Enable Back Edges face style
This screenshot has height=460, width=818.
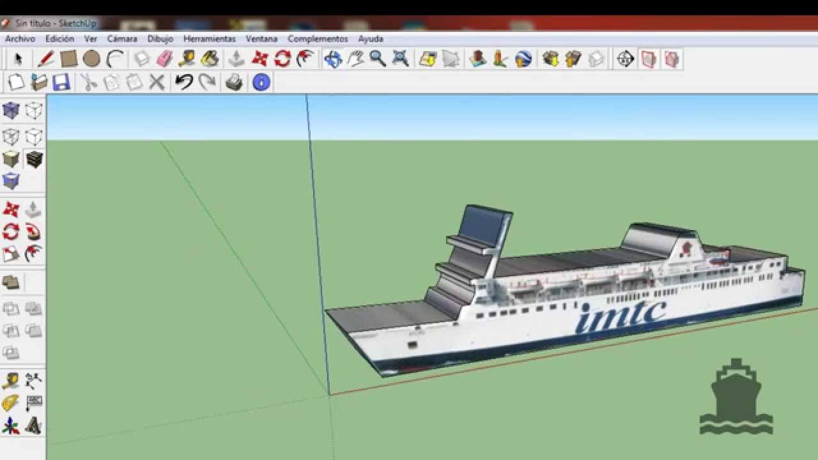click(34, 111)
